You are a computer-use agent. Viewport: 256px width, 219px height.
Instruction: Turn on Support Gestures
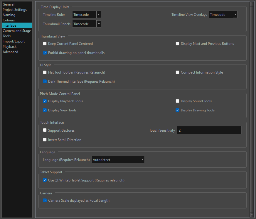45,130
